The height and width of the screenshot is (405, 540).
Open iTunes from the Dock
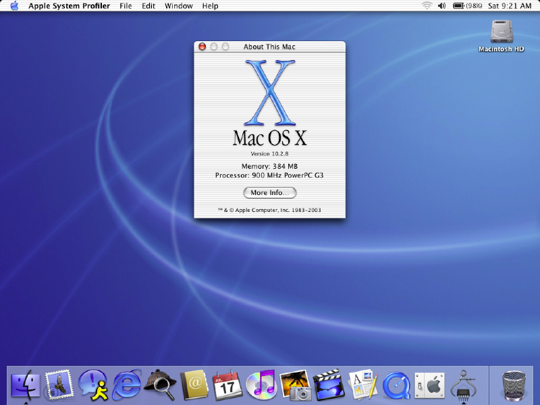tap(261, 384)
